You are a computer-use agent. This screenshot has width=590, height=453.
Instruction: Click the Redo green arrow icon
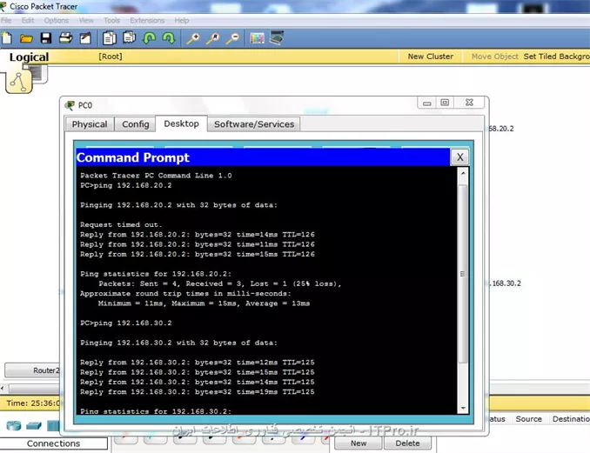(x=169, y=38)
